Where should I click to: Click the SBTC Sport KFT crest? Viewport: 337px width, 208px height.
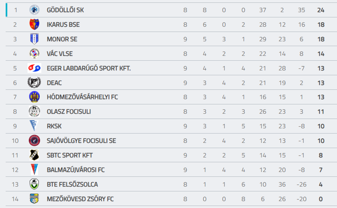(34, 155)
